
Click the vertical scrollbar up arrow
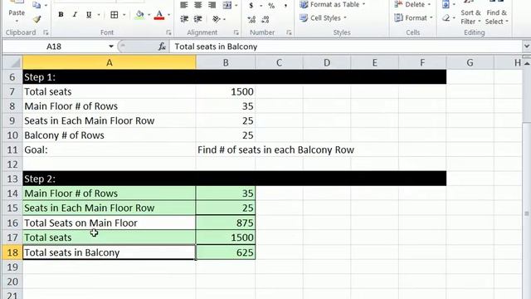point(527,63)
